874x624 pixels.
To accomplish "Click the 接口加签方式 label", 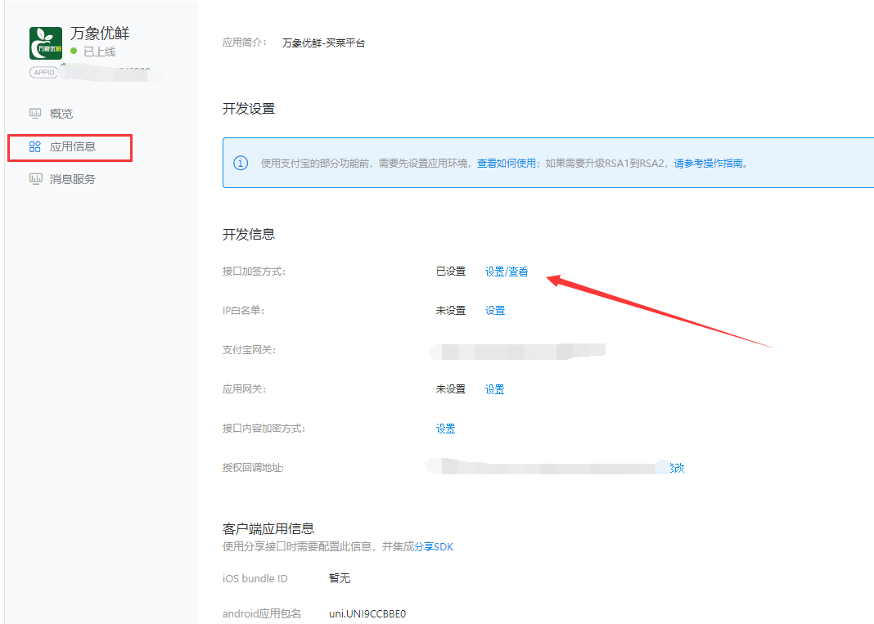I will click(254, 272).
